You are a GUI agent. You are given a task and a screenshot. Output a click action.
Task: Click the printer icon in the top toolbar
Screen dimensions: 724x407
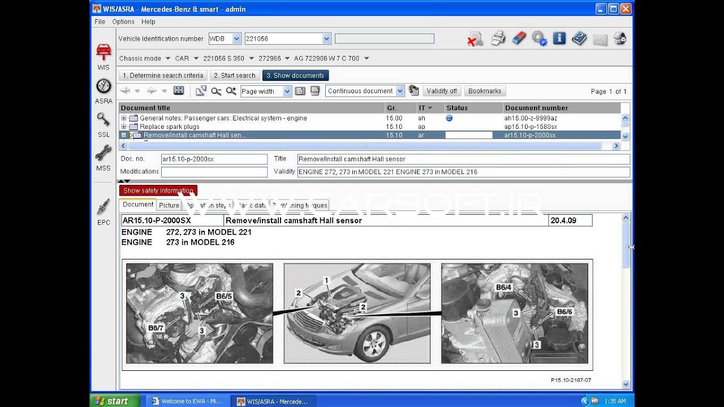[x=498, y=38]
